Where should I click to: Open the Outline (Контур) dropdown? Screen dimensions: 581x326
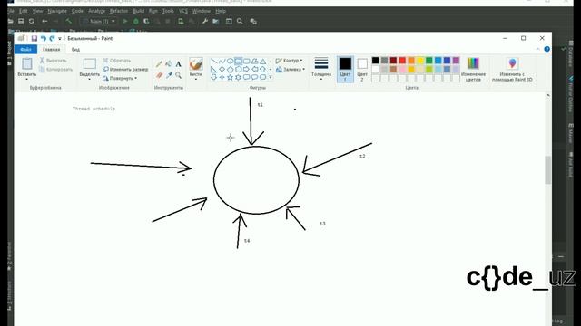point(289,61)
